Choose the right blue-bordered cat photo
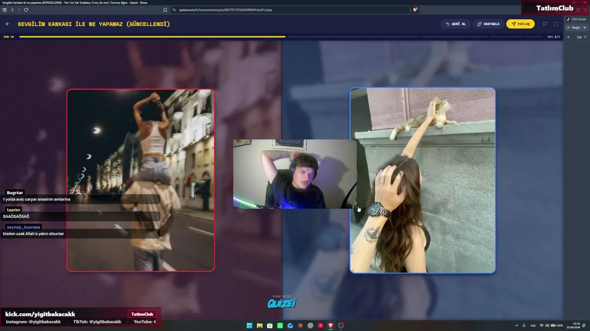590x331 pixels. [423, 180]
